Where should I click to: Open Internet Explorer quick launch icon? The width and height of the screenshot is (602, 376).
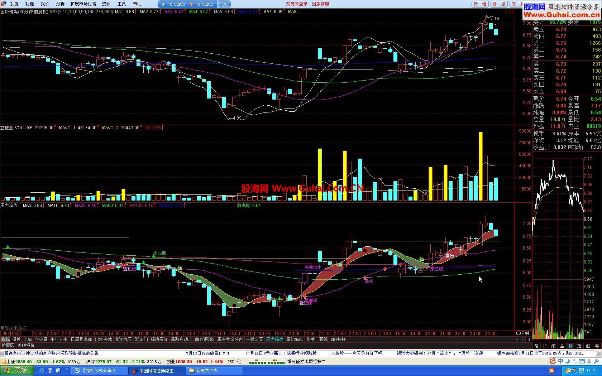click(x=42, y=371)
